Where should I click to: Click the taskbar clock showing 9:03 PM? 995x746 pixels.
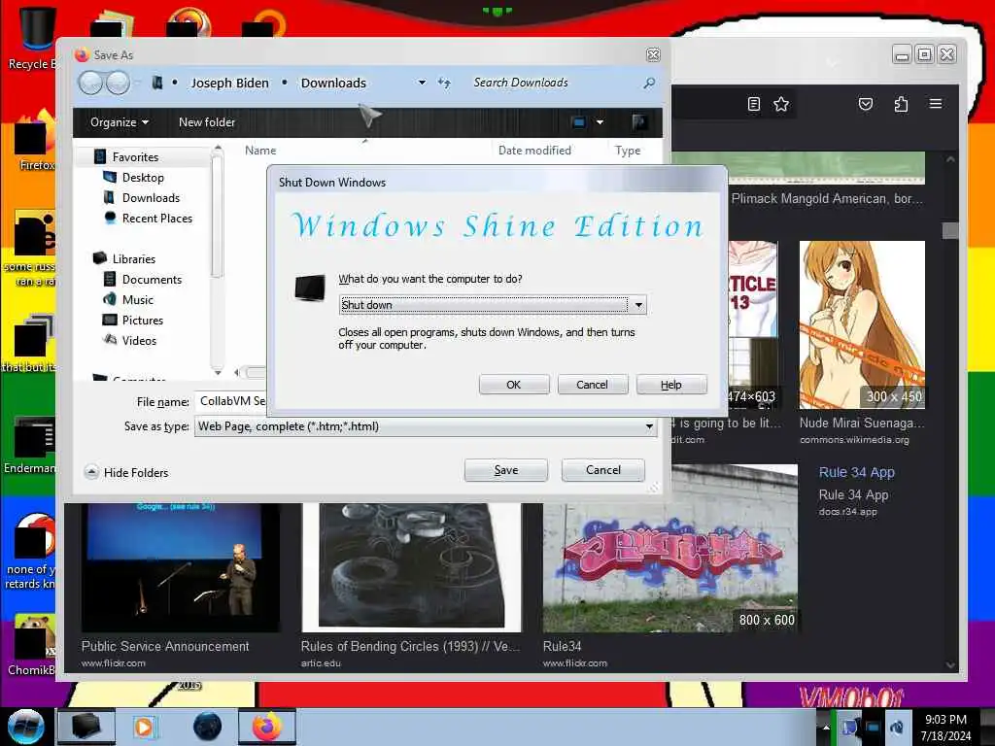click(x=945, y=728)
